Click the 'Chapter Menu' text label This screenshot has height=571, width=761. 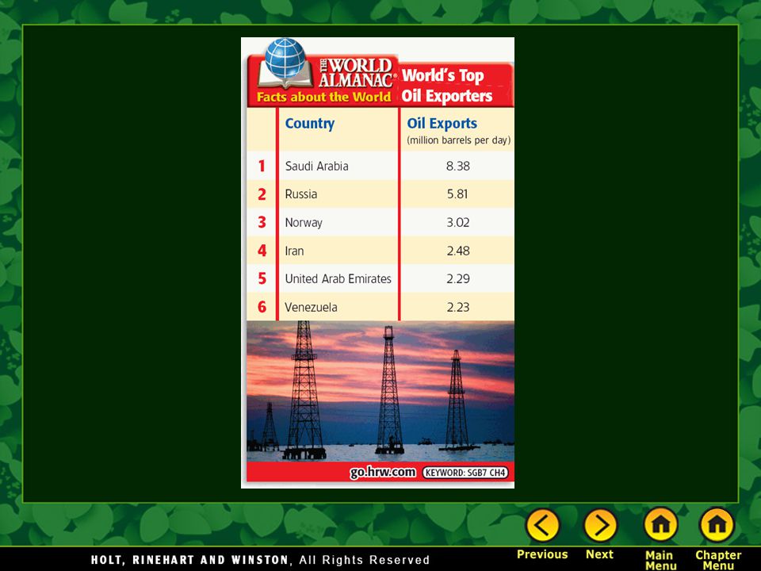click(x=718, y=561)
